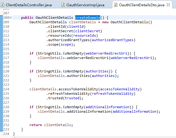176x138 pixels.
Task: Click the Java file icon on OauthClientDetailsDto tab
Action: point(116,5)
